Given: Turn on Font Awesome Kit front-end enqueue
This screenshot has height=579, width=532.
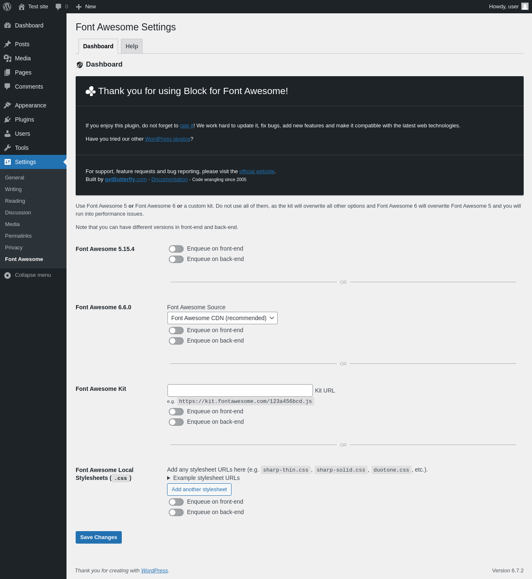Looking at the screenshot, I should tap(176, 412).
